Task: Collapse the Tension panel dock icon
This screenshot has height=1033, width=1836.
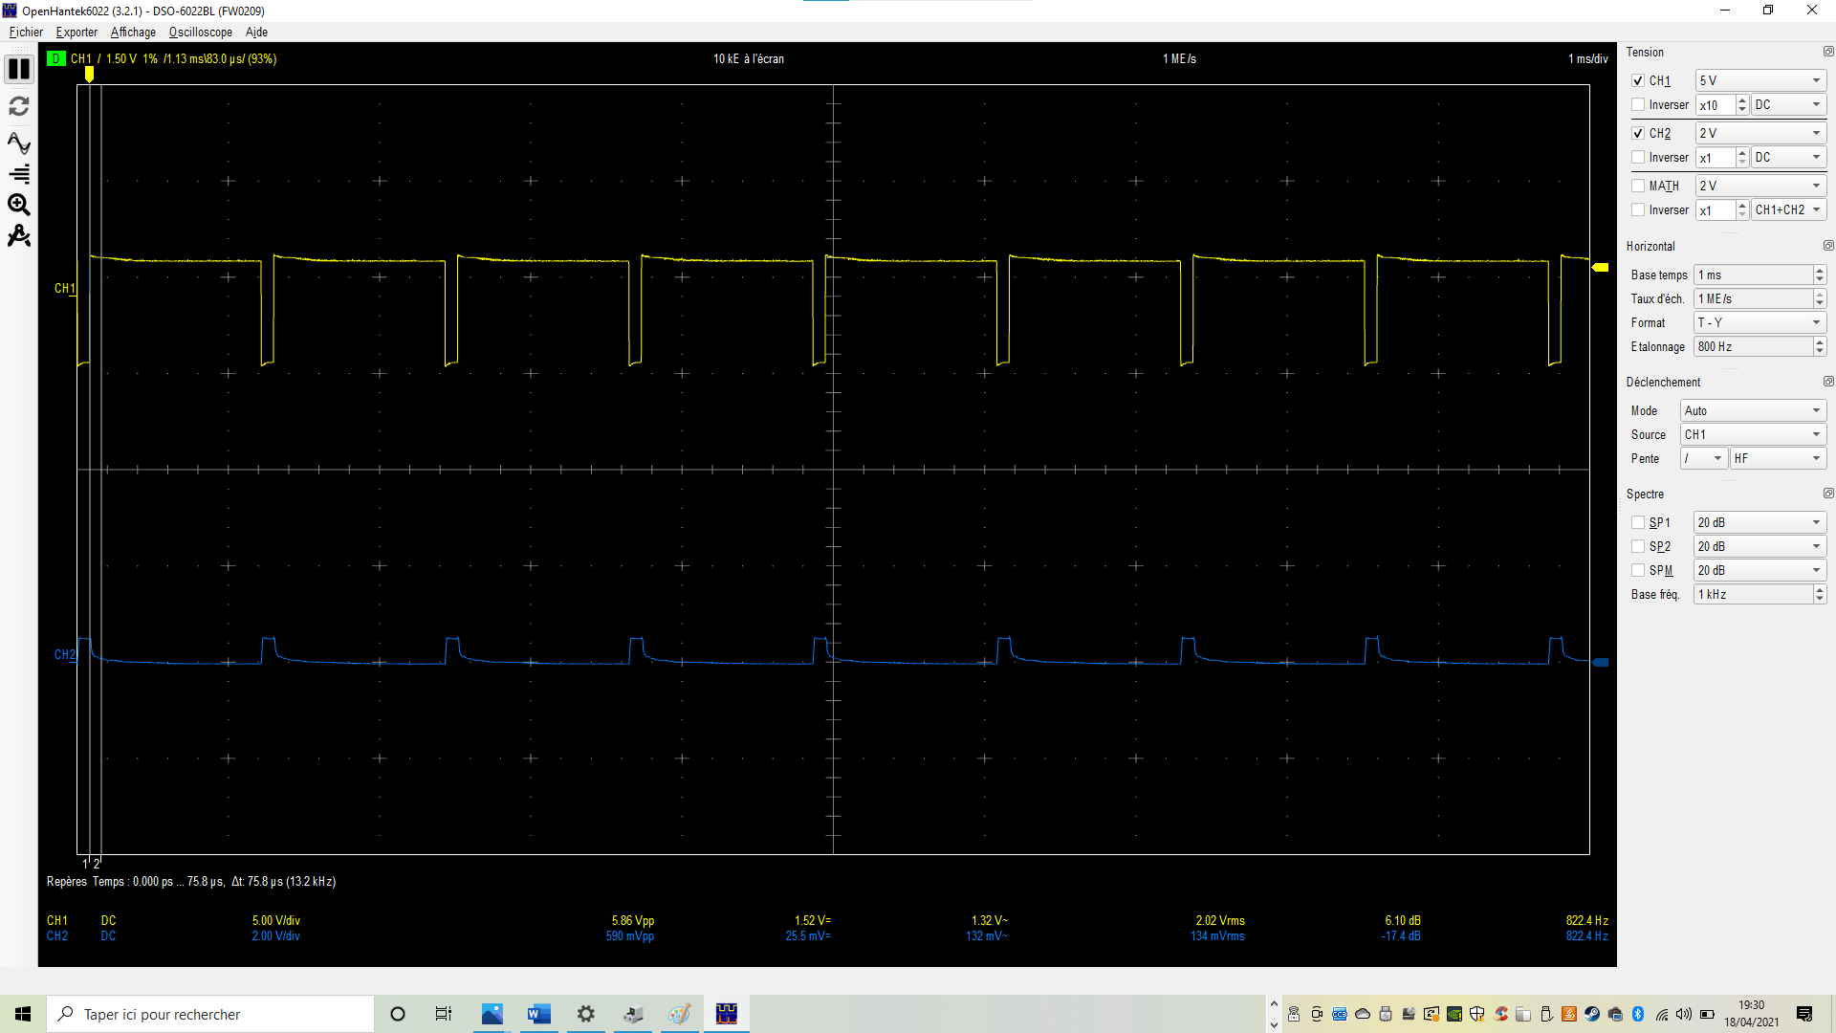Action: pyautogui.click(x=1827, y=52)
